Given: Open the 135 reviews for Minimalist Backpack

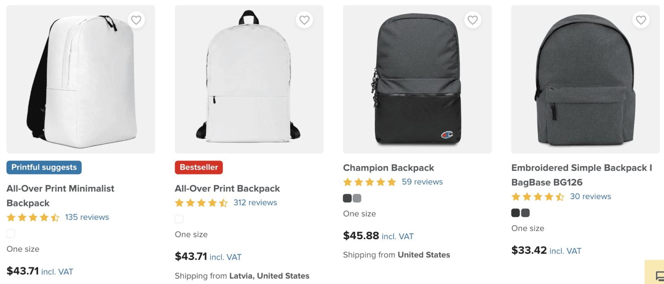Looking at the screenshot, I should [87, 217].
